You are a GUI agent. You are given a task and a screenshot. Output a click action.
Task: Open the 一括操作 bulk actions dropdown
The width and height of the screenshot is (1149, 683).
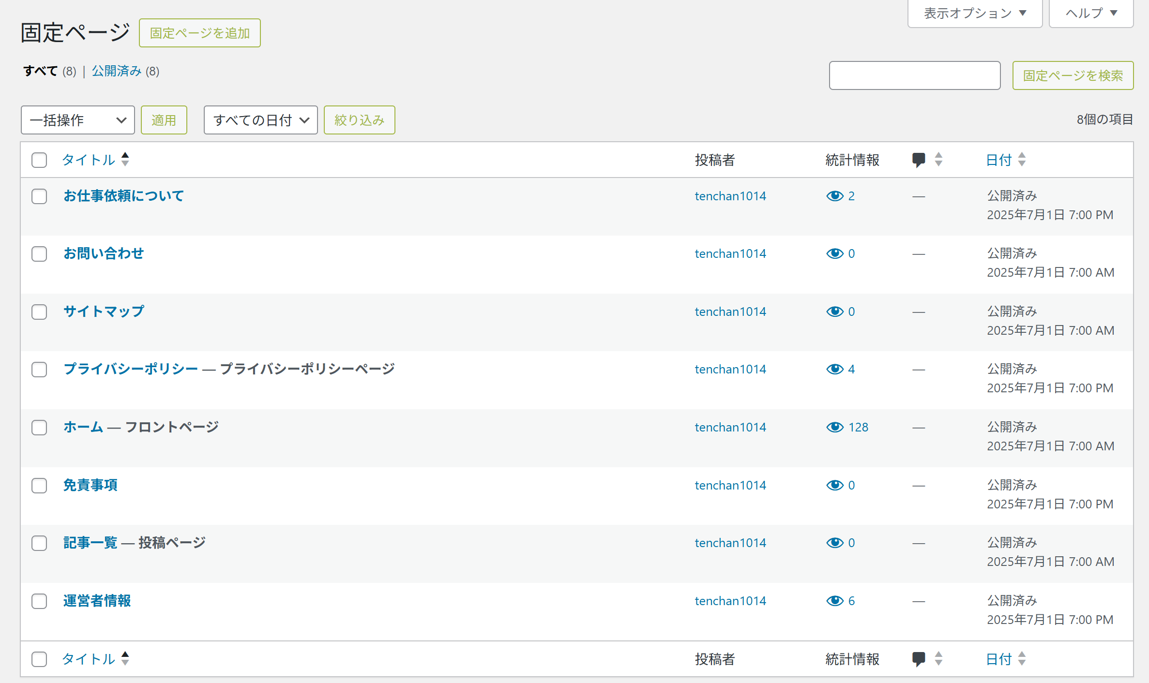77,120
